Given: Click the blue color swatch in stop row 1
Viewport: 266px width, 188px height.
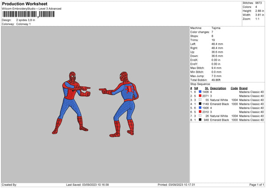Looking at the screenshot, I should point(200,92).
